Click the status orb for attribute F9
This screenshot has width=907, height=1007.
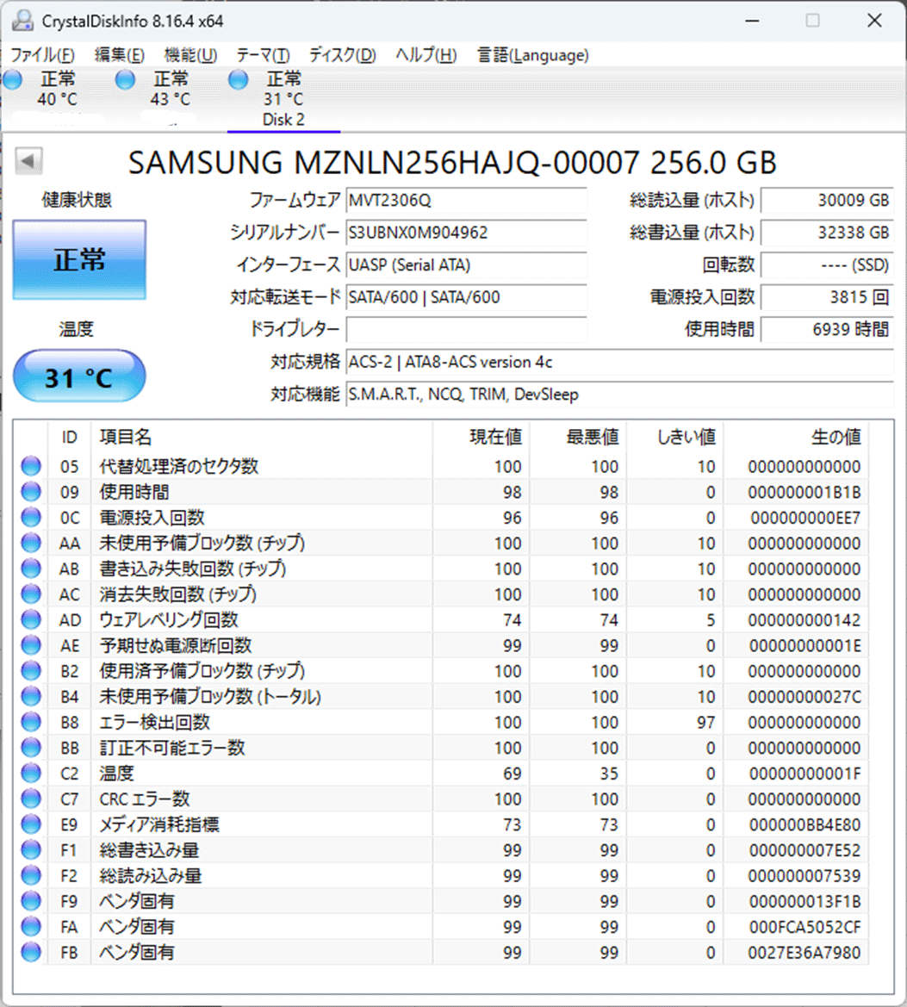tap(31, 900)
